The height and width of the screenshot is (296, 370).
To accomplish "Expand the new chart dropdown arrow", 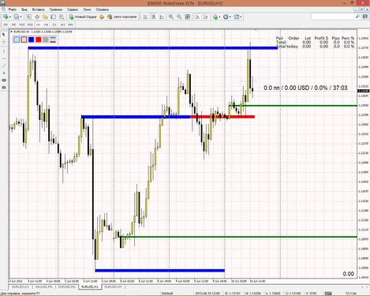I will click(10, 17).
